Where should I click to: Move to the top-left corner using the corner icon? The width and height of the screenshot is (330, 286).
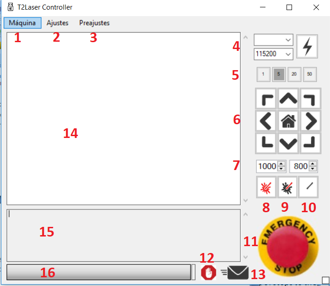(x=266, y=99)
